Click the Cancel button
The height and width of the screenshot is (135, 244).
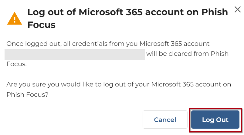(x=165, y=120)
